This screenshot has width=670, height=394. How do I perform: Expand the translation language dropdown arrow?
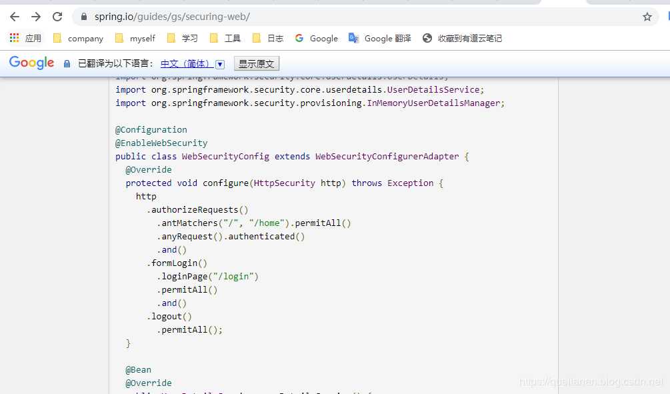pyautogui.click(x=219, y=64)
